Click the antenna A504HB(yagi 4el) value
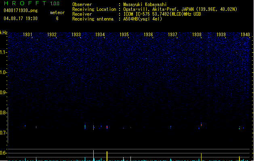This screenshot has width=254, height=161. tap(143, 19)
